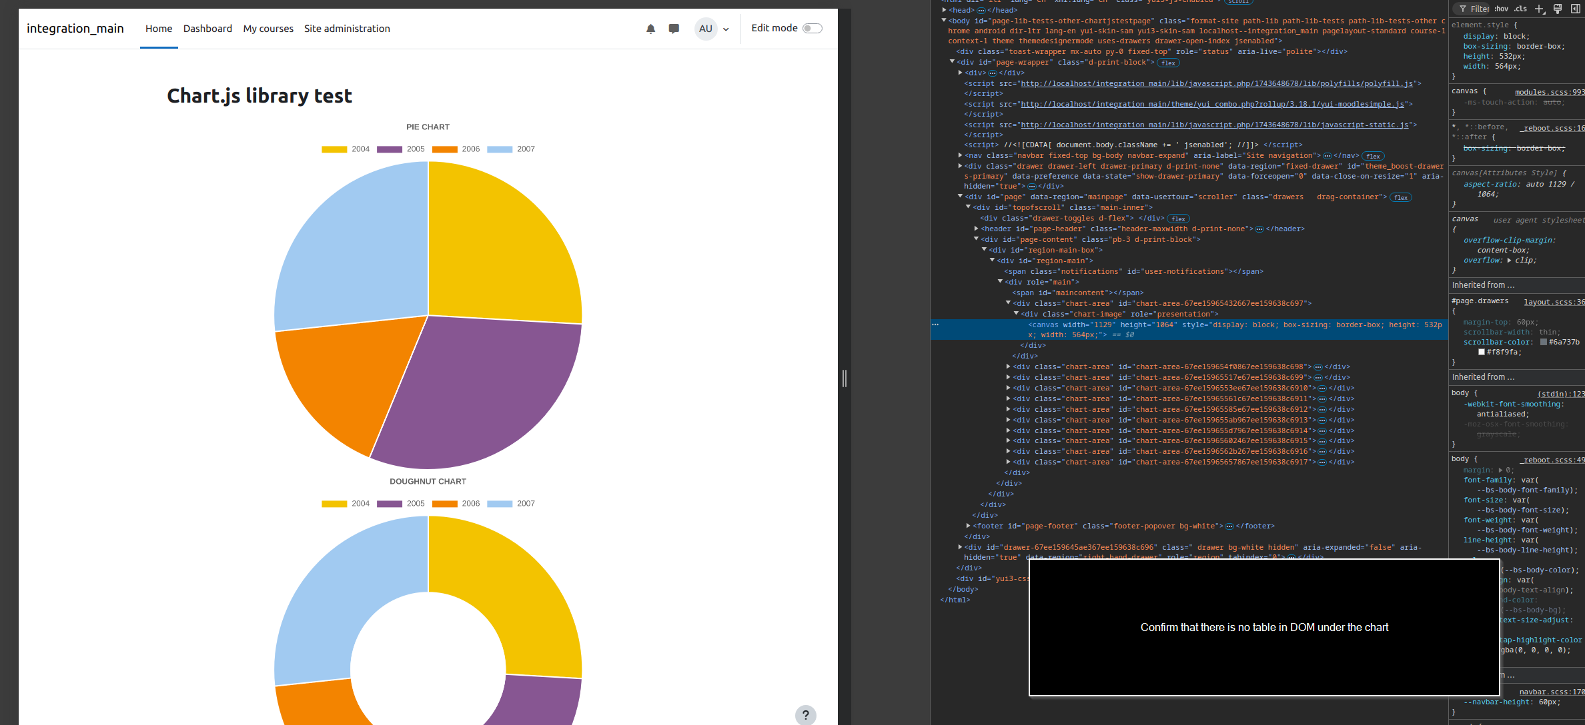Toggle the computed styles sidebar icon
Image resolution: width=1585 pixels, height=725 pixels.
1575,9
